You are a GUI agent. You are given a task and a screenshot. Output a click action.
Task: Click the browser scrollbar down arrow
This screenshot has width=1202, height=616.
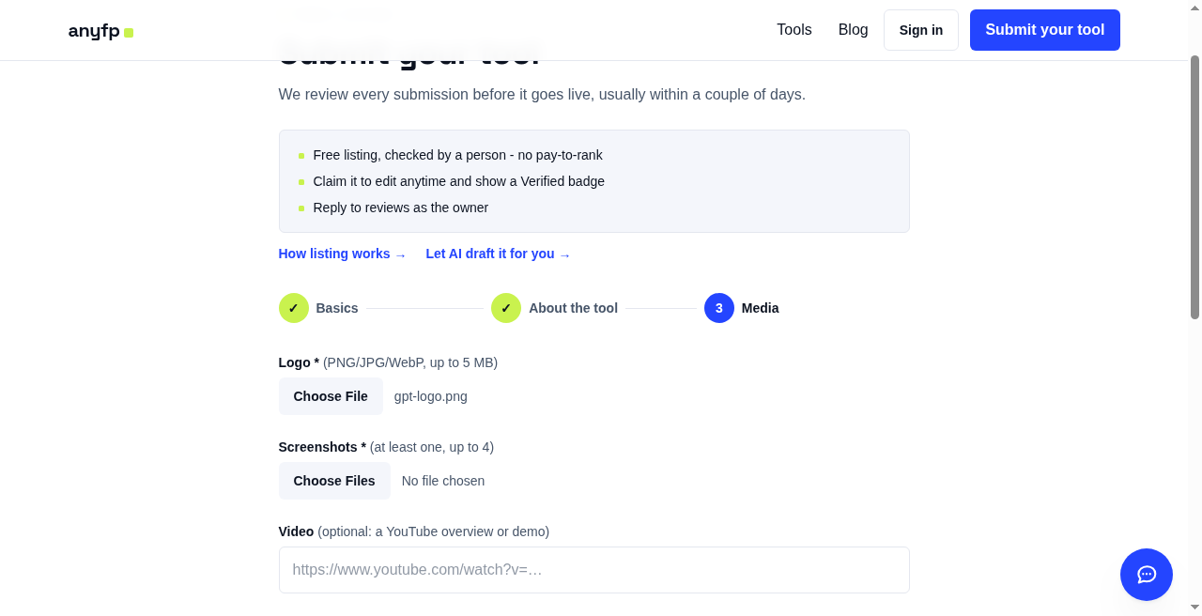[x=1194, y=608]
